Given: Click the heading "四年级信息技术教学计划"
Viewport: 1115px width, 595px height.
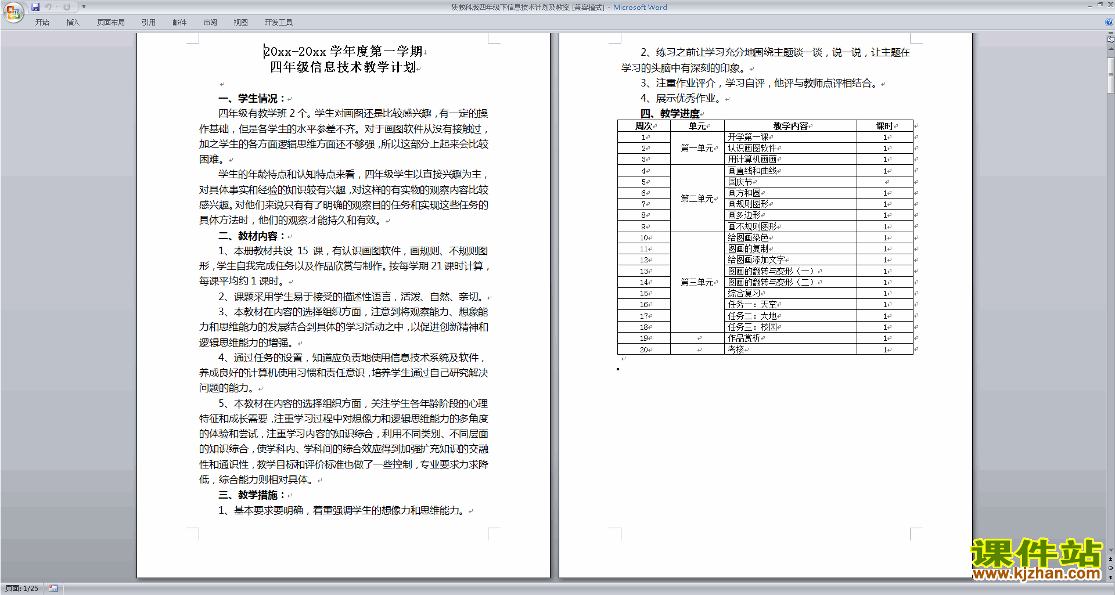Looking at the screenshot, I should 343,67.
